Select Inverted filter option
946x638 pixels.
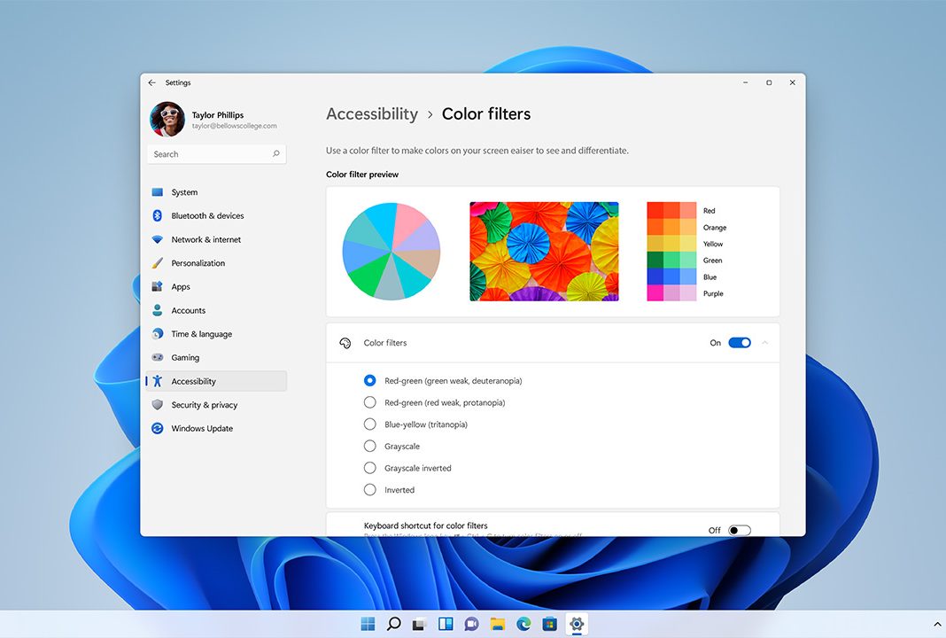click(370, 489)
